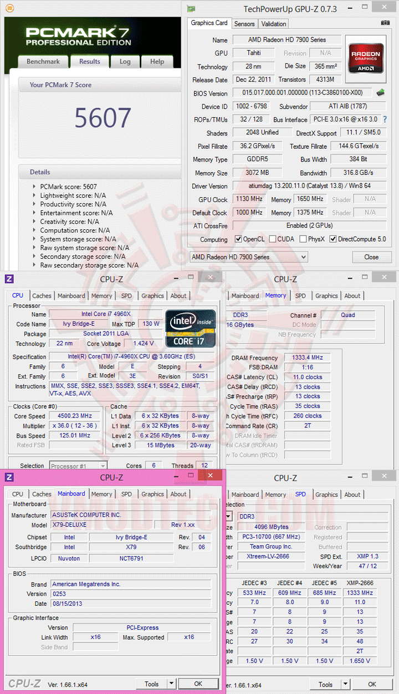The width and height of the screenshot is (399, 694).
Task: Open the Processor #1 selection dropdown
Action: 78,466
